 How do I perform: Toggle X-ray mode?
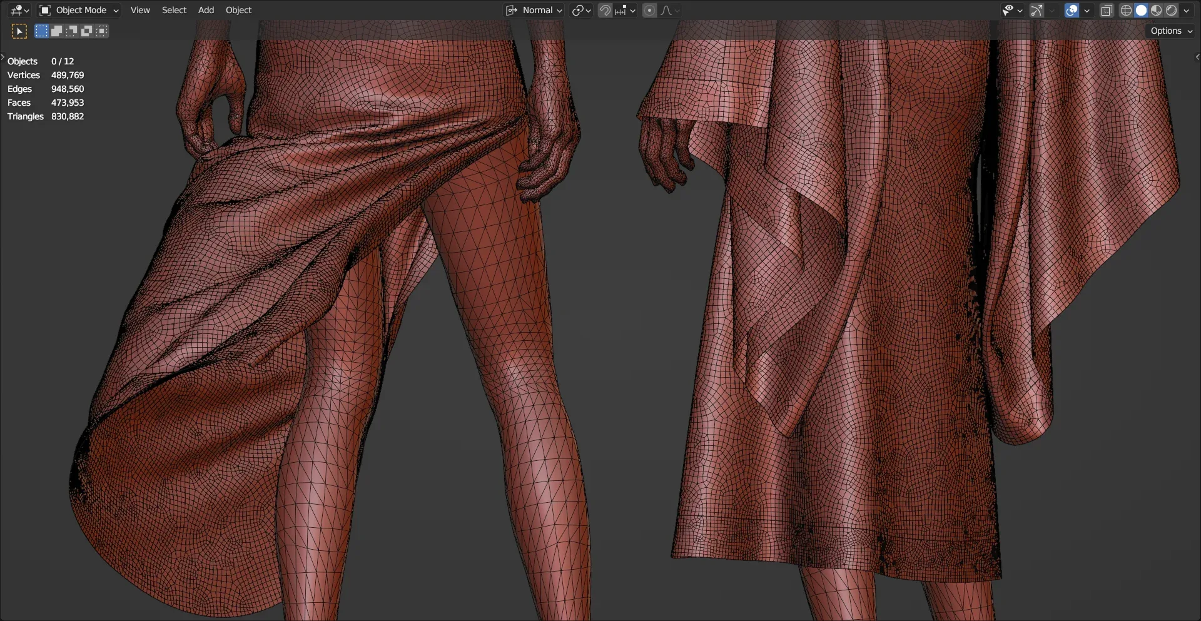[x=1107, y=10]
